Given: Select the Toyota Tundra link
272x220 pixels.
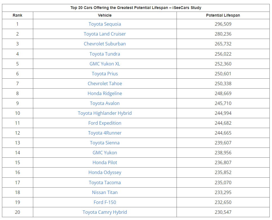Looking at the screenshot, I should click(x=105, y=54).
